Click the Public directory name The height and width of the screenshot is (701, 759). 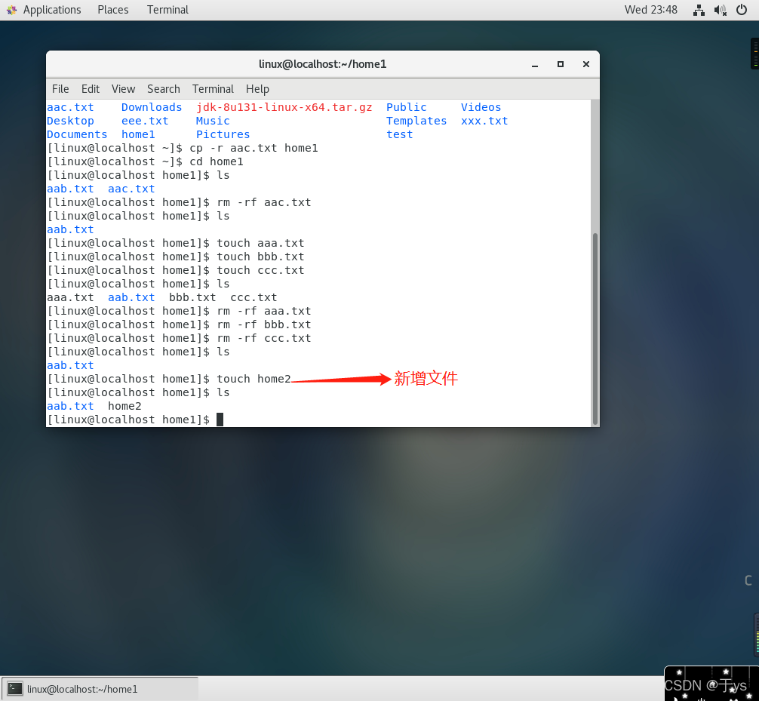pyautogui.click(x=406, y=107)
